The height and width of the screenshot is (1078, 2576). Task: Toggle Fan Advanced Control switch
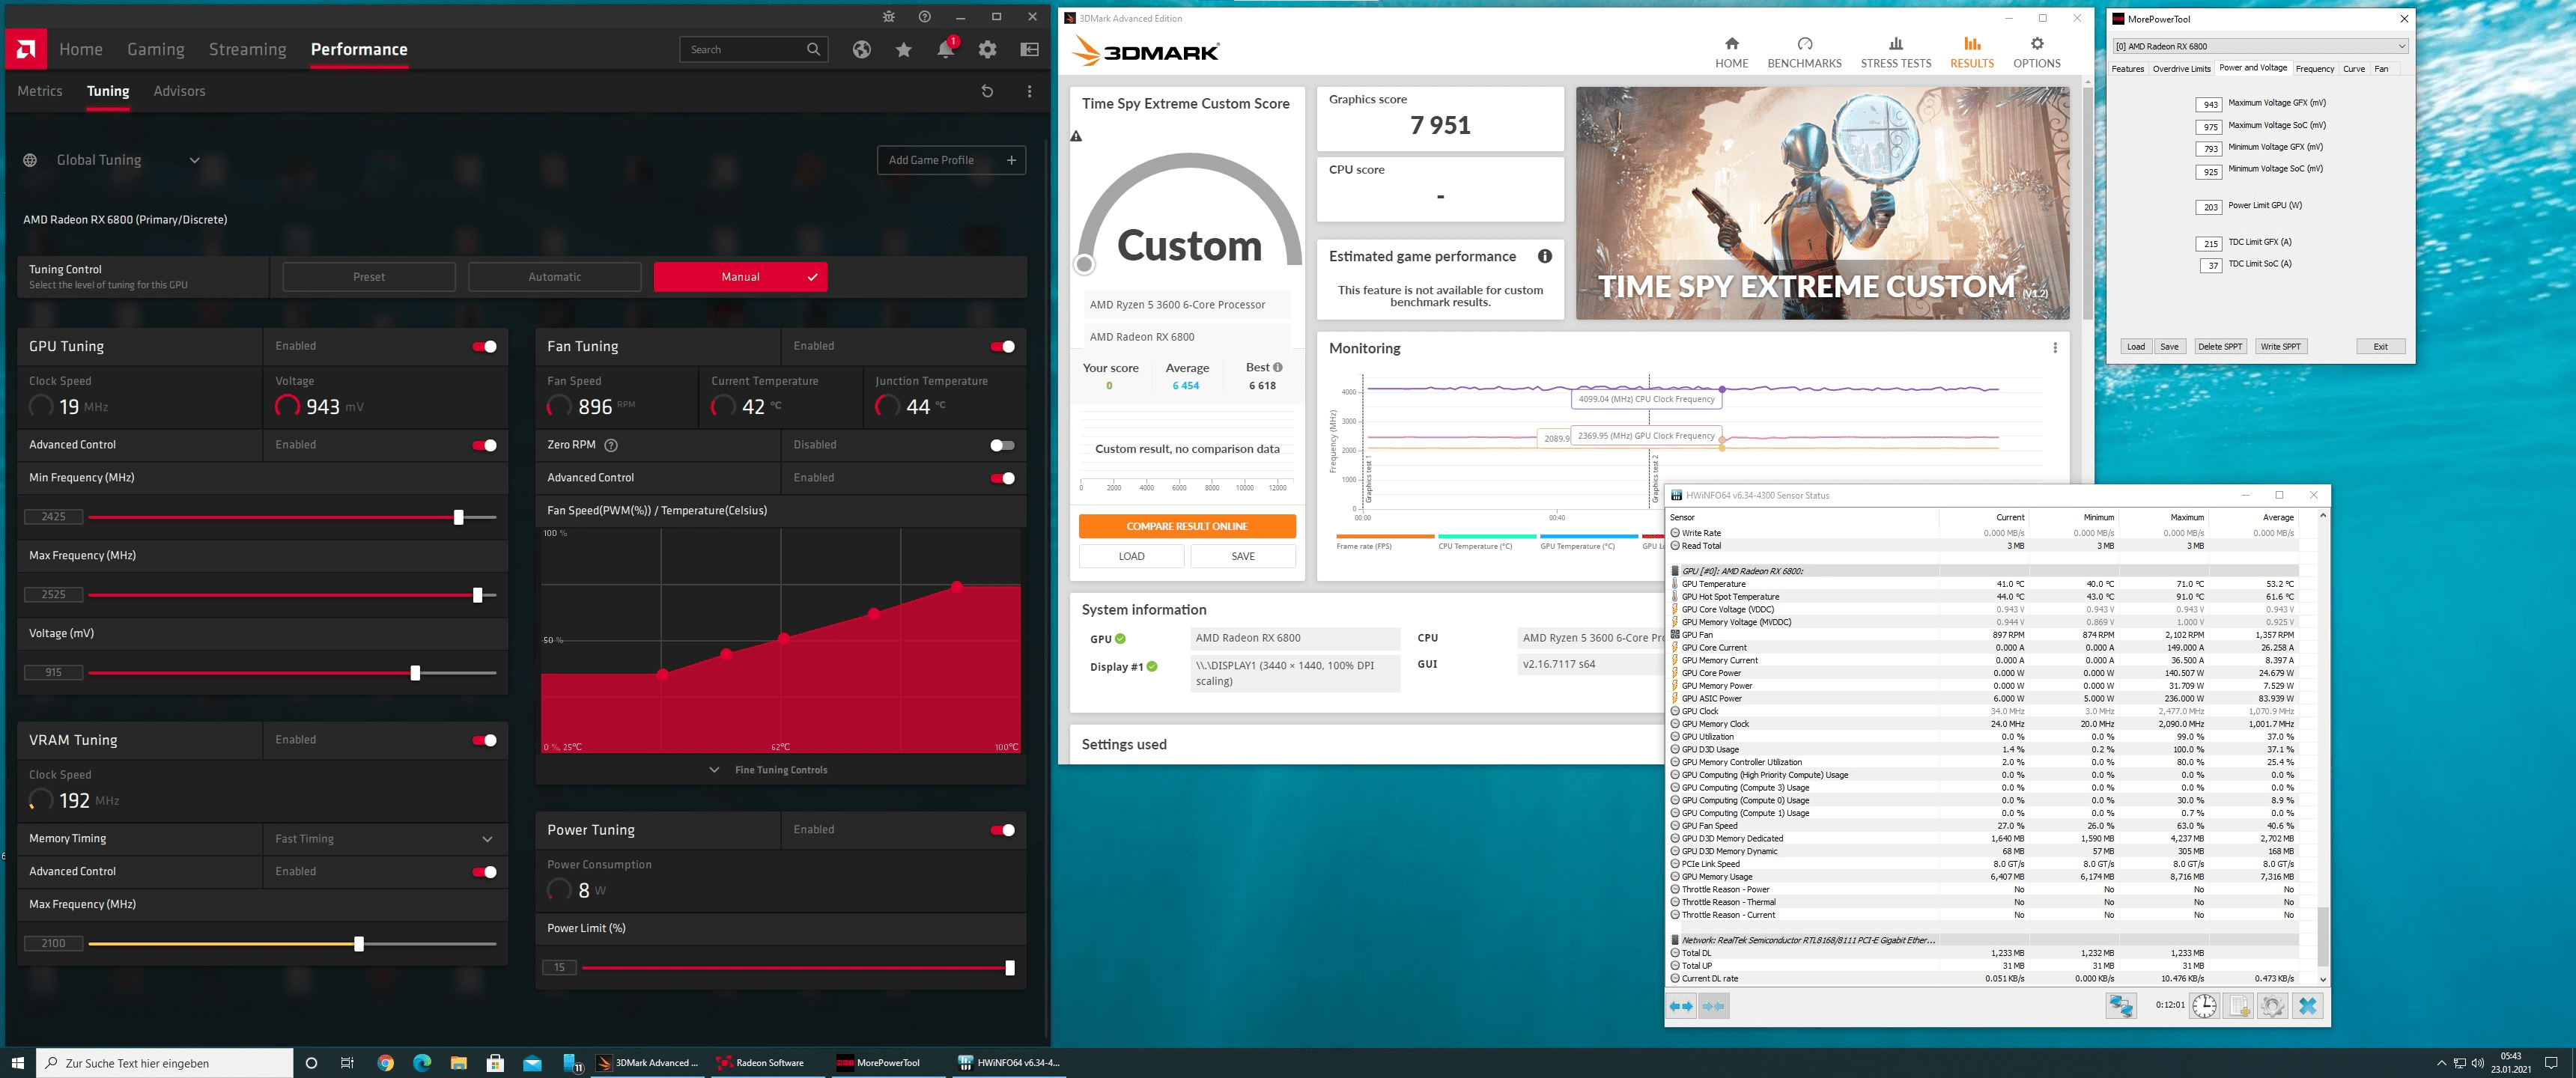coord(1003,478)
